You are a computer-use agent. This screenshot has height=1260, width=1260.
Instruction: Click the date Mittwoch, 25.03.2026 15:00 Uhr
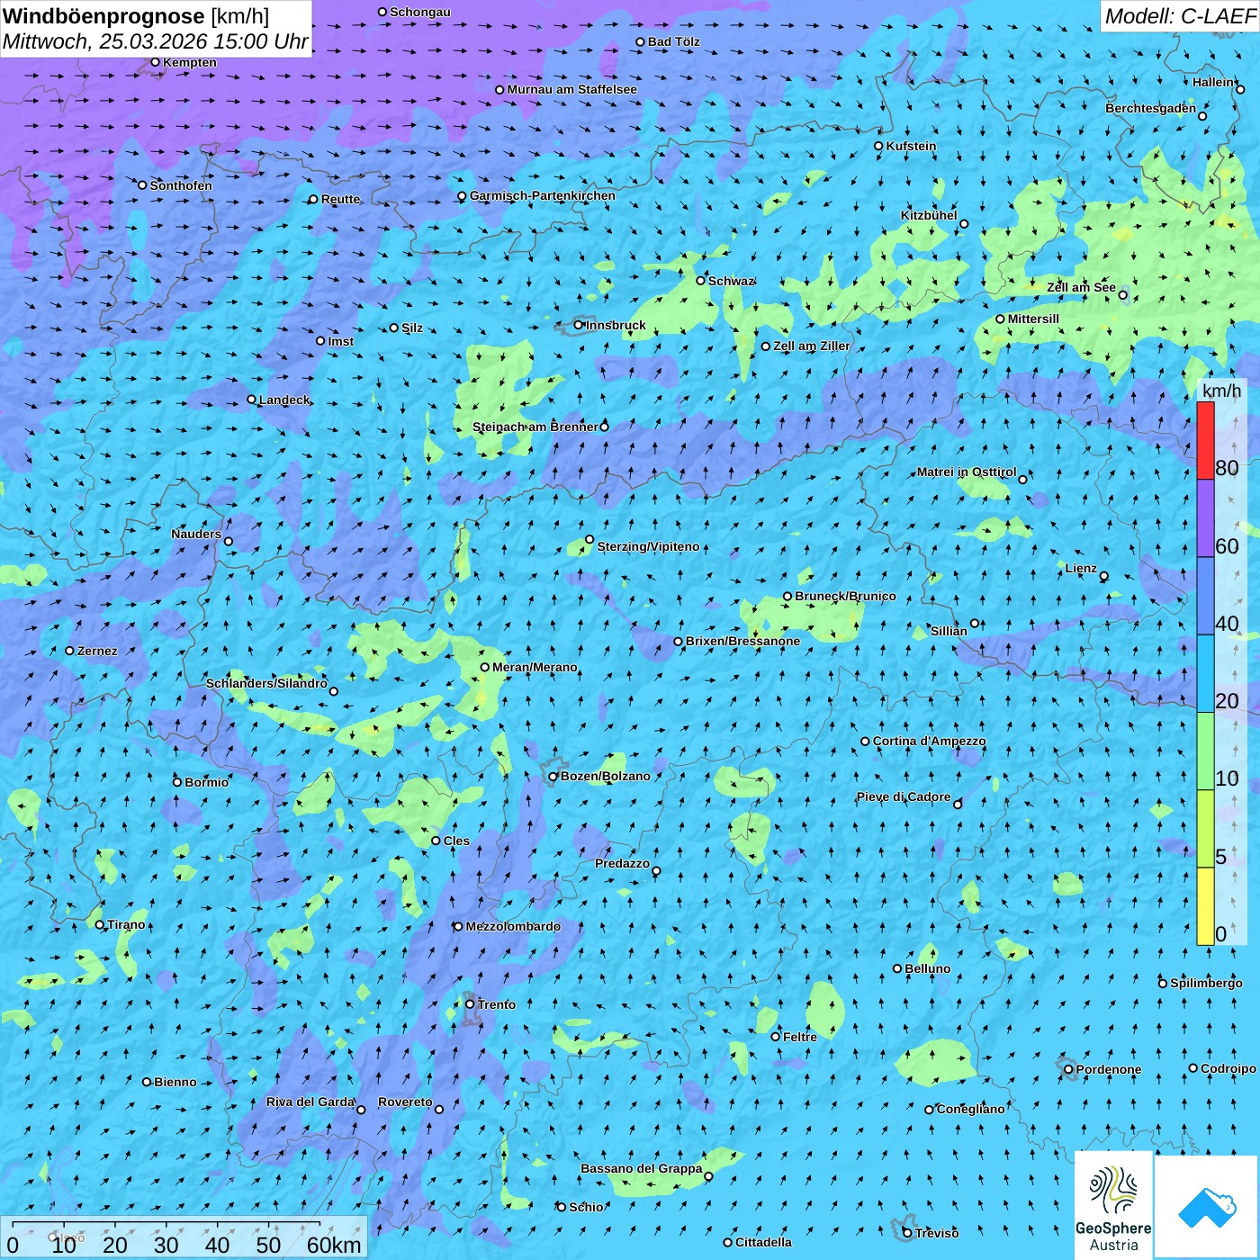click(155, 41)
